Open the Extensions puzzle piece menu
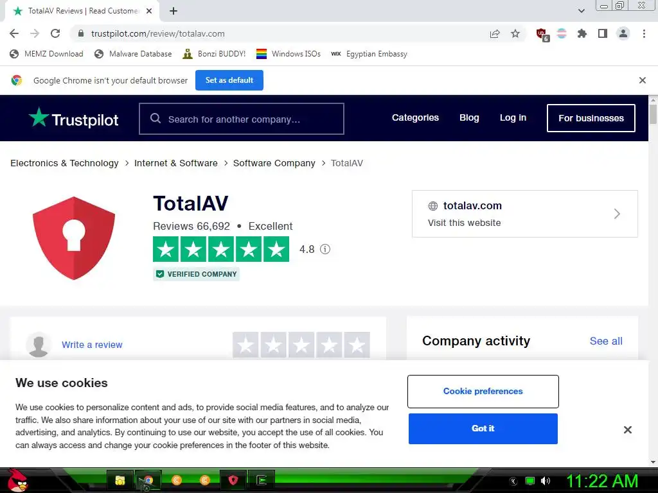 [582, 33]
